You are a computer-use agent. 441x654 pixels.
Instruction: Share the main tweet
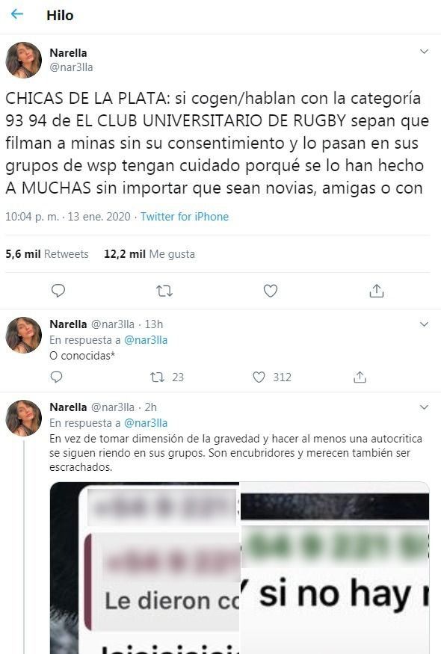pos(376,290)
